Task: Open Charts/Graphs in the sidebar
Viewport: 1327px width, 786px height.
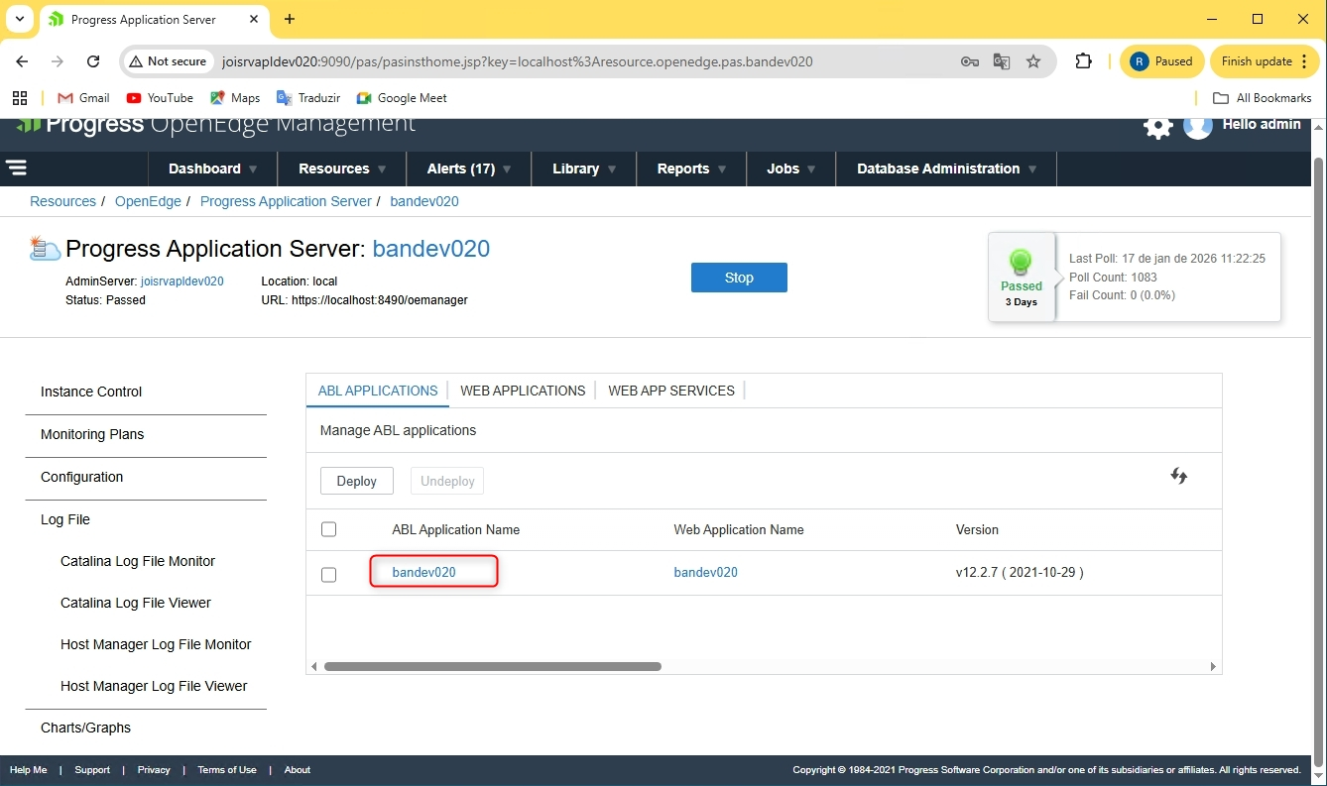Action: (85, 728)
